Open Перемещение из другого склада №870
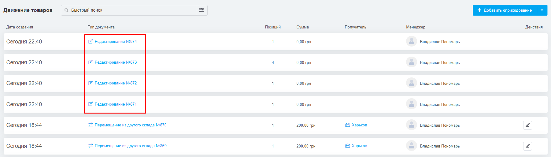Viewport: 551px width, 157px height. click(131, 125)
